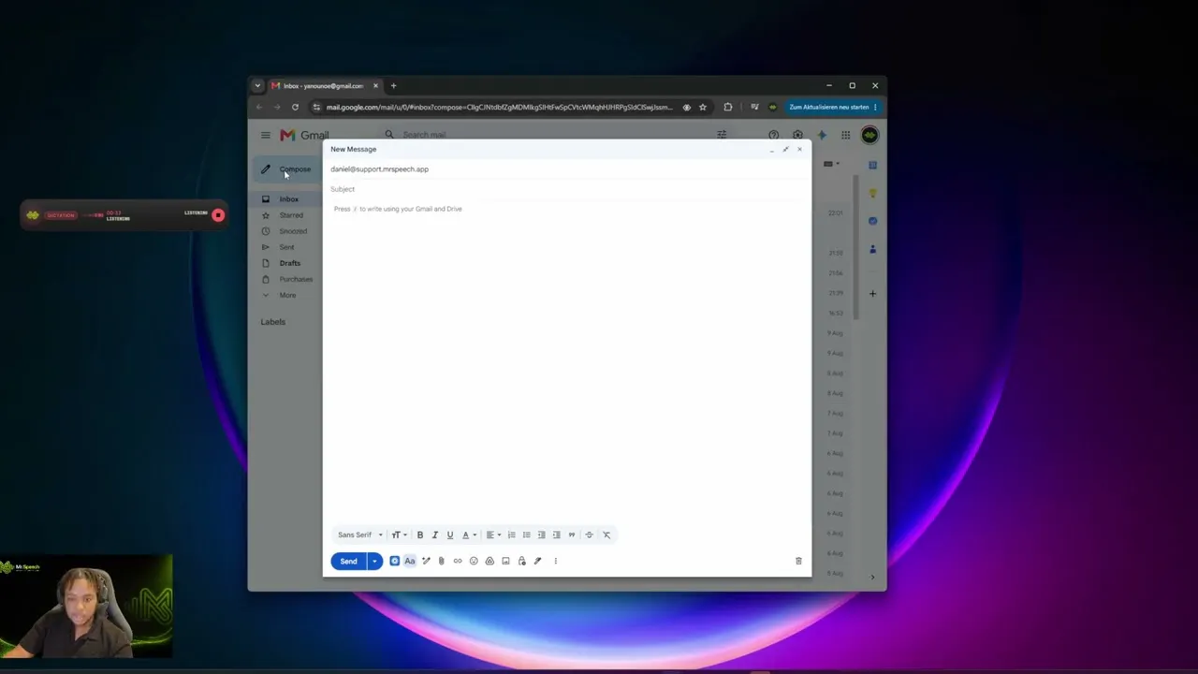Remove formatting from text
This screenshot has height=674, width=1198.
pyautogui.click(x=606, y=535)
